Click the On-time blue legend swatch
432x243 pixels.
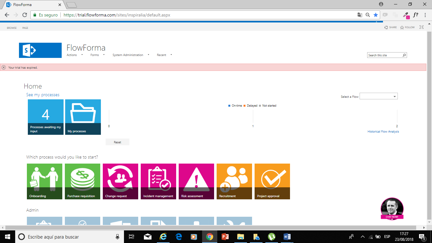229,106
